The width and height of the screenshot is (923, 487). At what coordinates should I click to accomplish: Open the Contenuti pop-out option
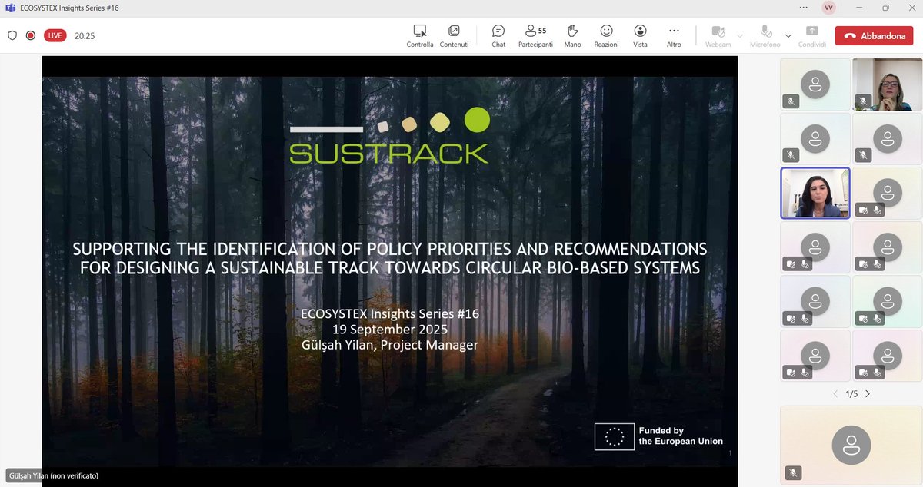pyautogui.click(x=454, y=35)
